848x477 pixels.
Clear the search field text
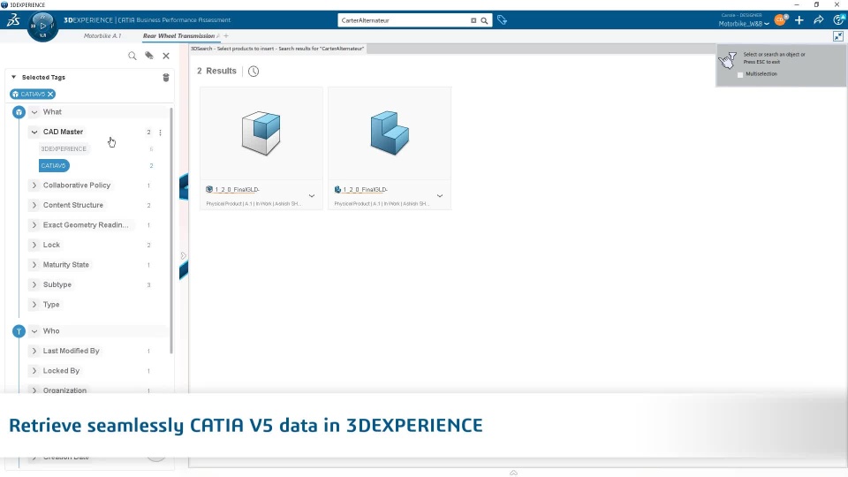[473, 20]
